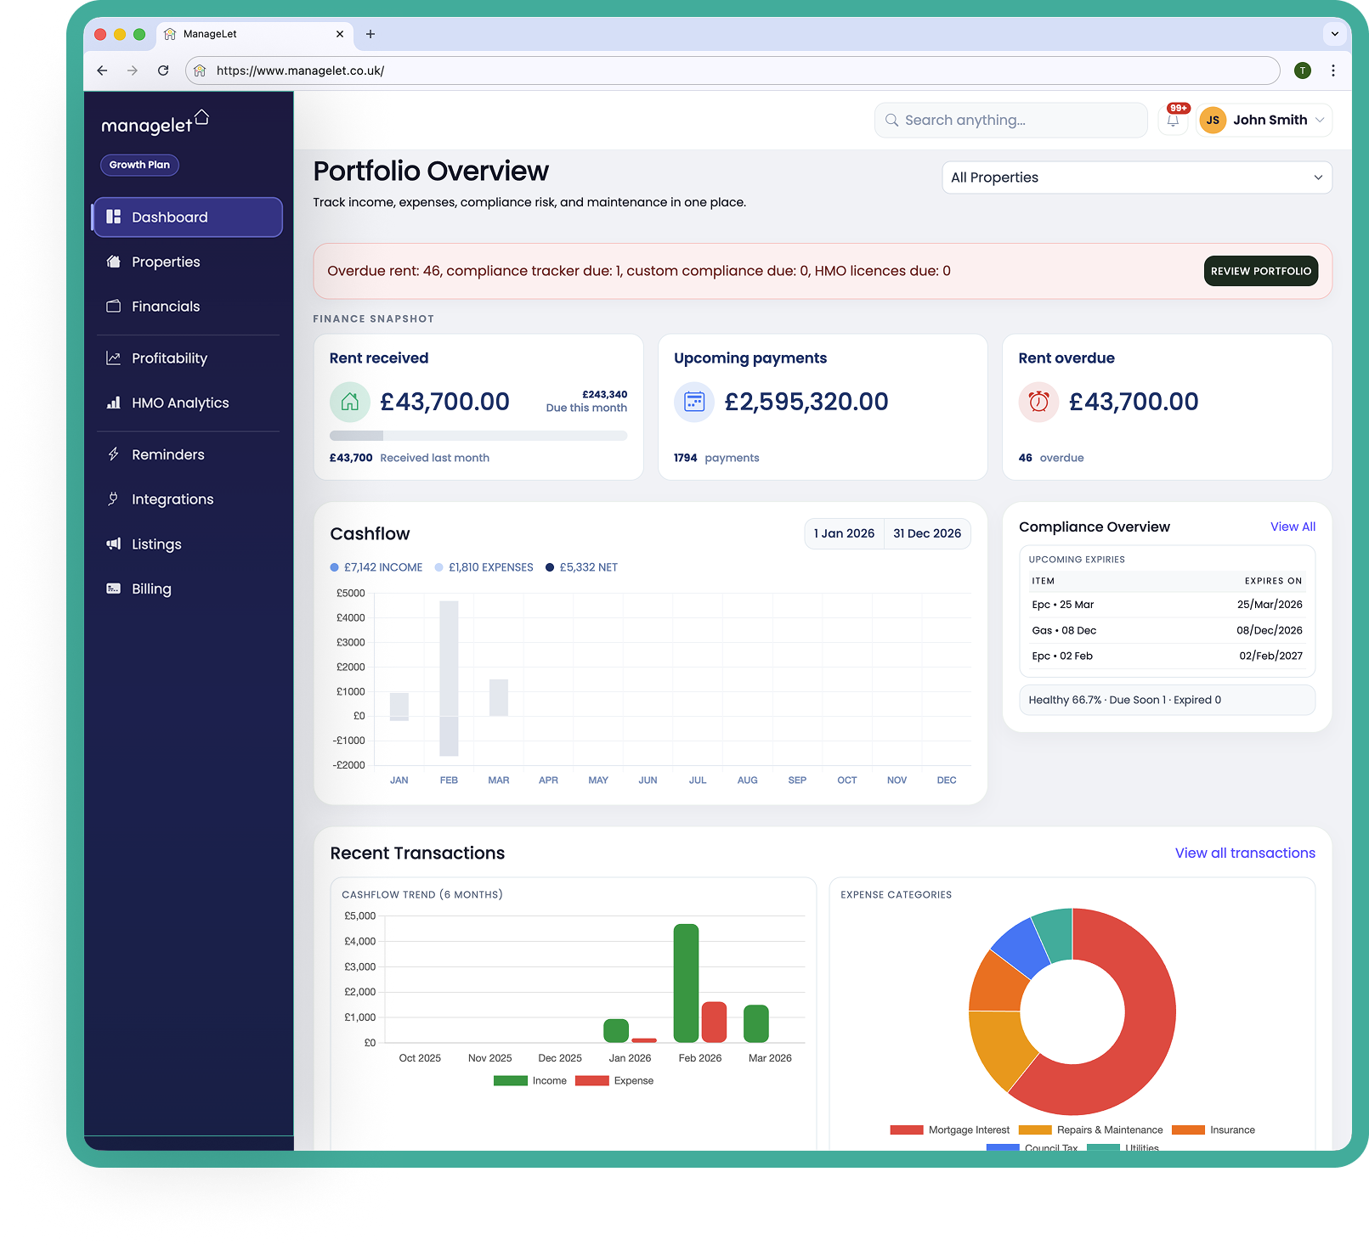Select the Reminders lightning icon
1369x1245 pixels.
(114, 454)
